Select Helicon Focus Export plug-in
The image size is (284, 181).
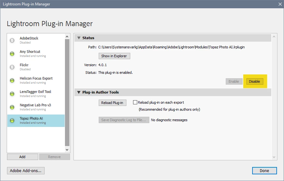click(36, 80)
